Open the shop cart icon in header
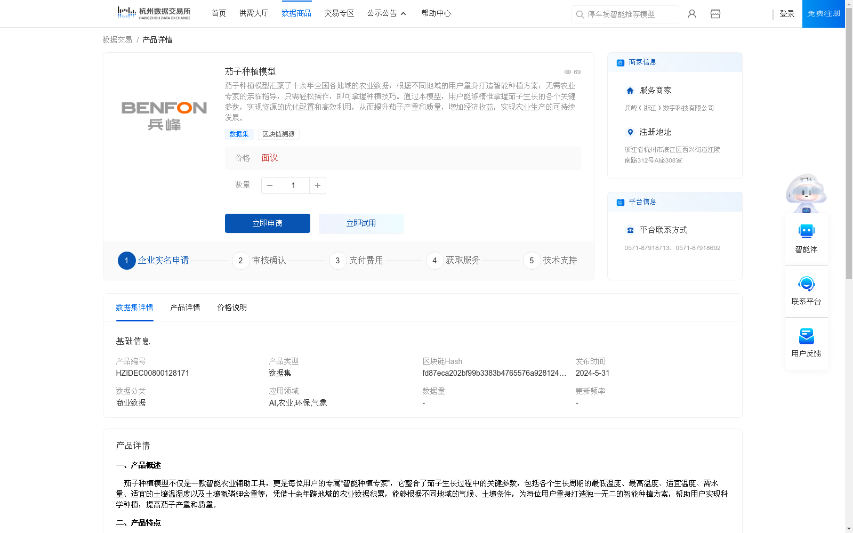 (x=715, y=14)
